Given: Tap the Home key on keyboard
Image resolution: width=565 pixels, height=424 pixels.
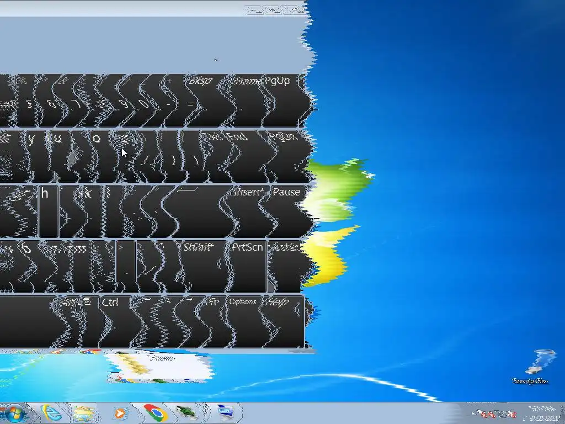Looking at the screenshot, I should (x=247, y=100).
